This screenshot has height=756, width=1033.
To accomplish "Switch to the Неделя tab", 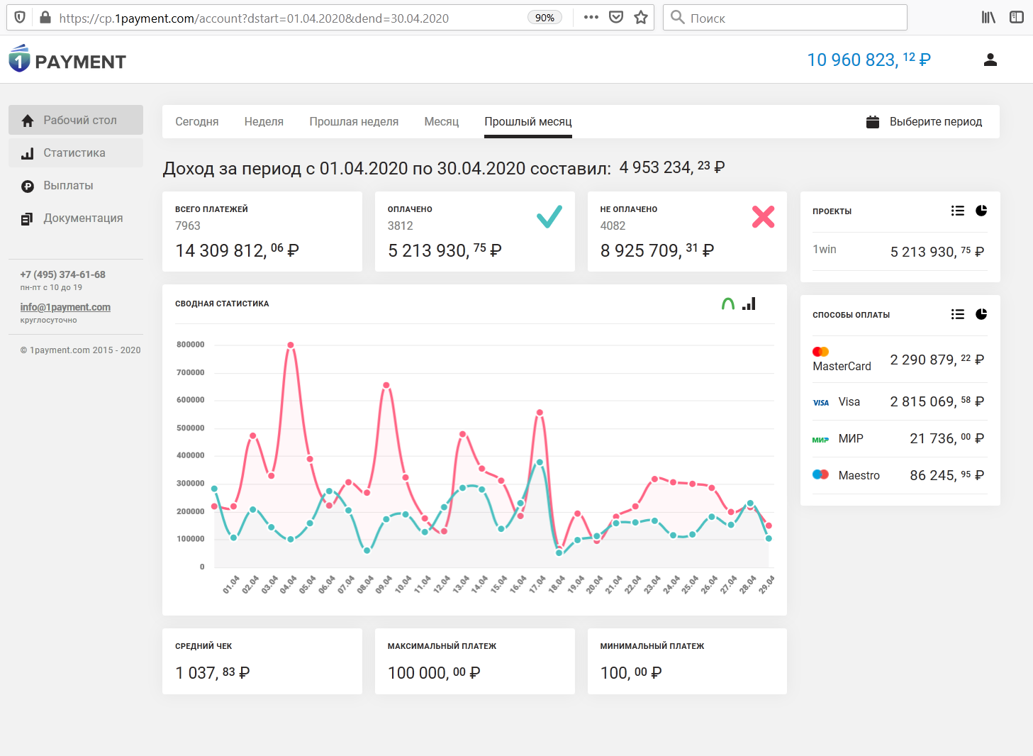I will click(x=264, y=122).
